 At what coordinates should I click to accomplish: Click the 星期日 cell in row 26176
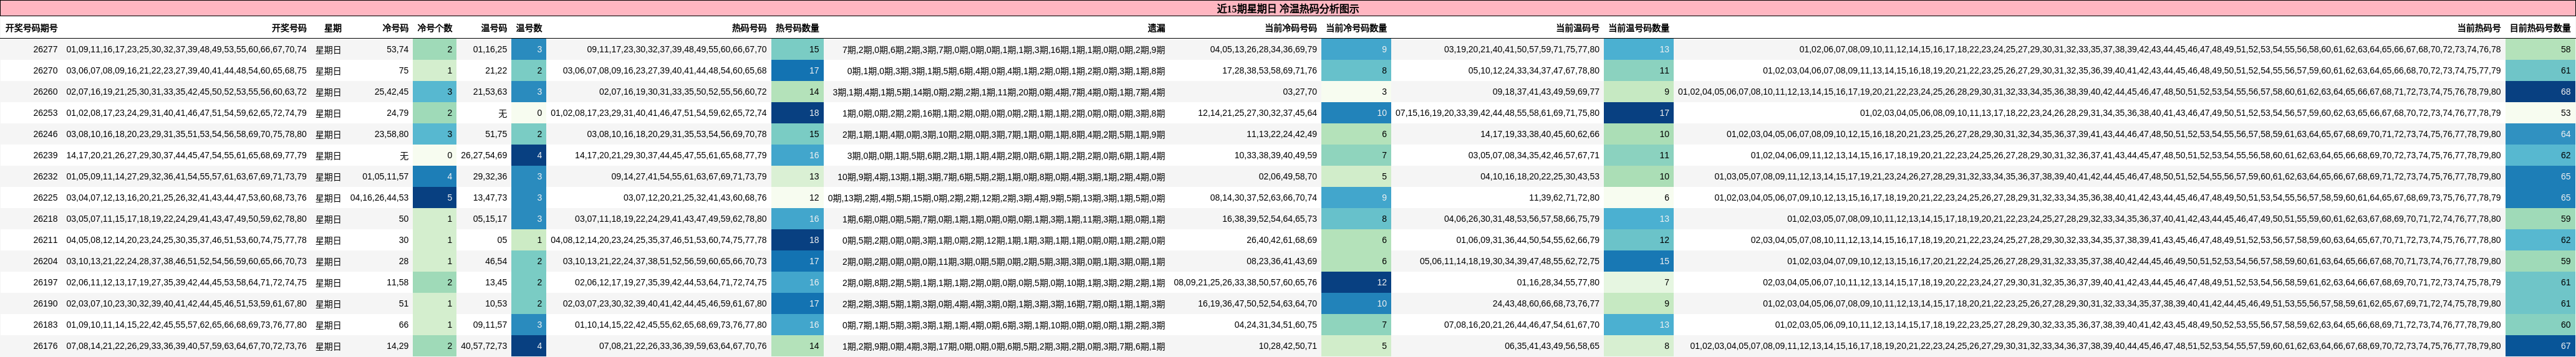coord(328,346)
